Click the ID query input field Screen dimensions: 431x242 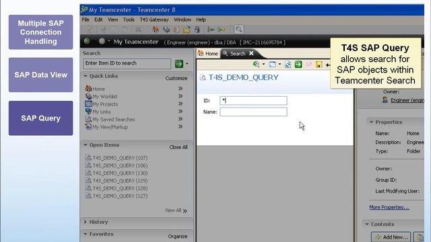pyautogui.click(x=253, y=100)
